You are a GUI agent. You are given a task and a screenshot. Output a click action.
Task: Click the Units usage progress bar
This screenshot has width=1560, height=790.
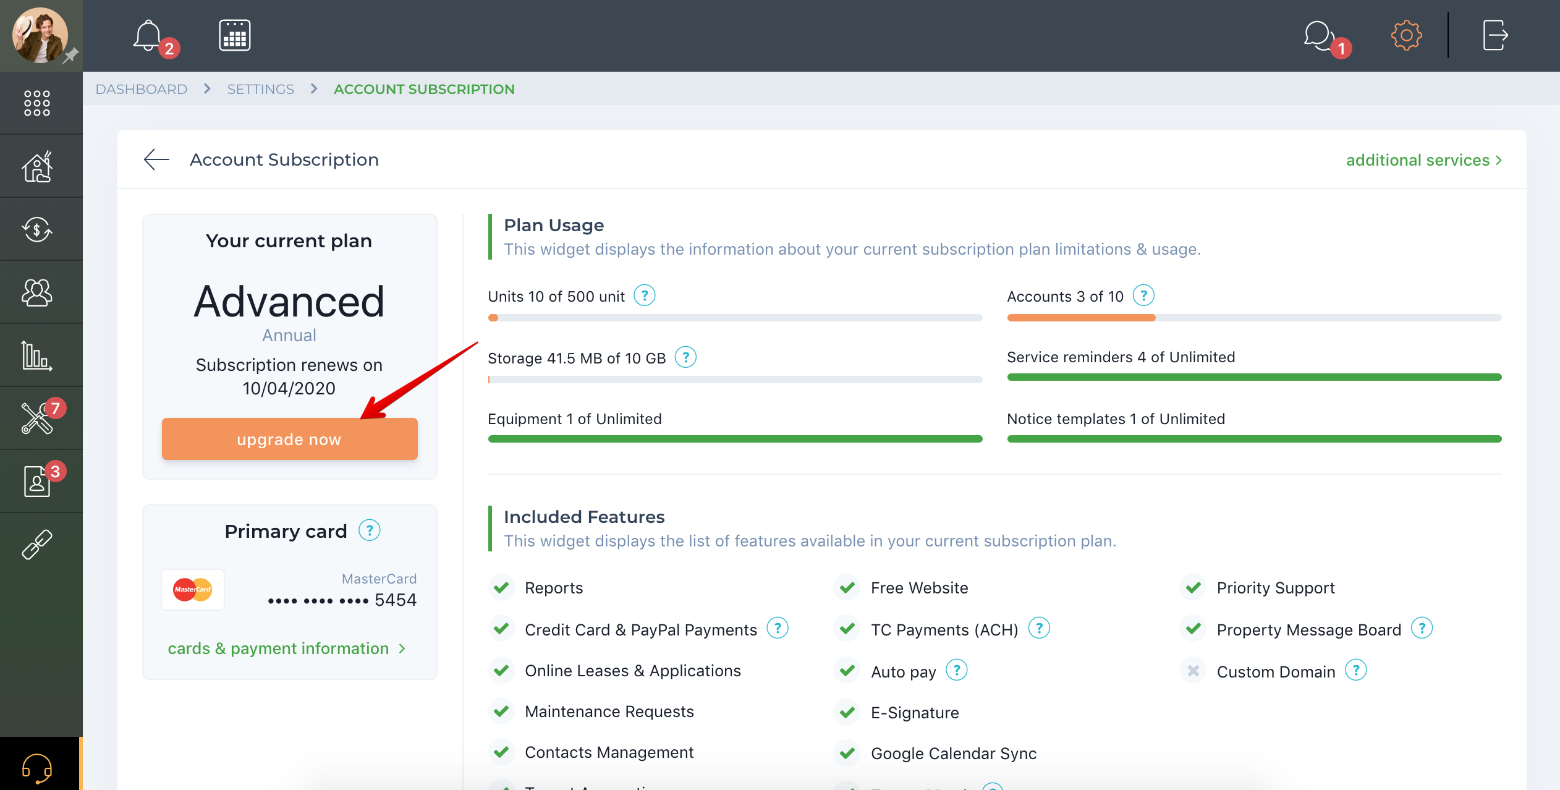click(x=735, y=318)
